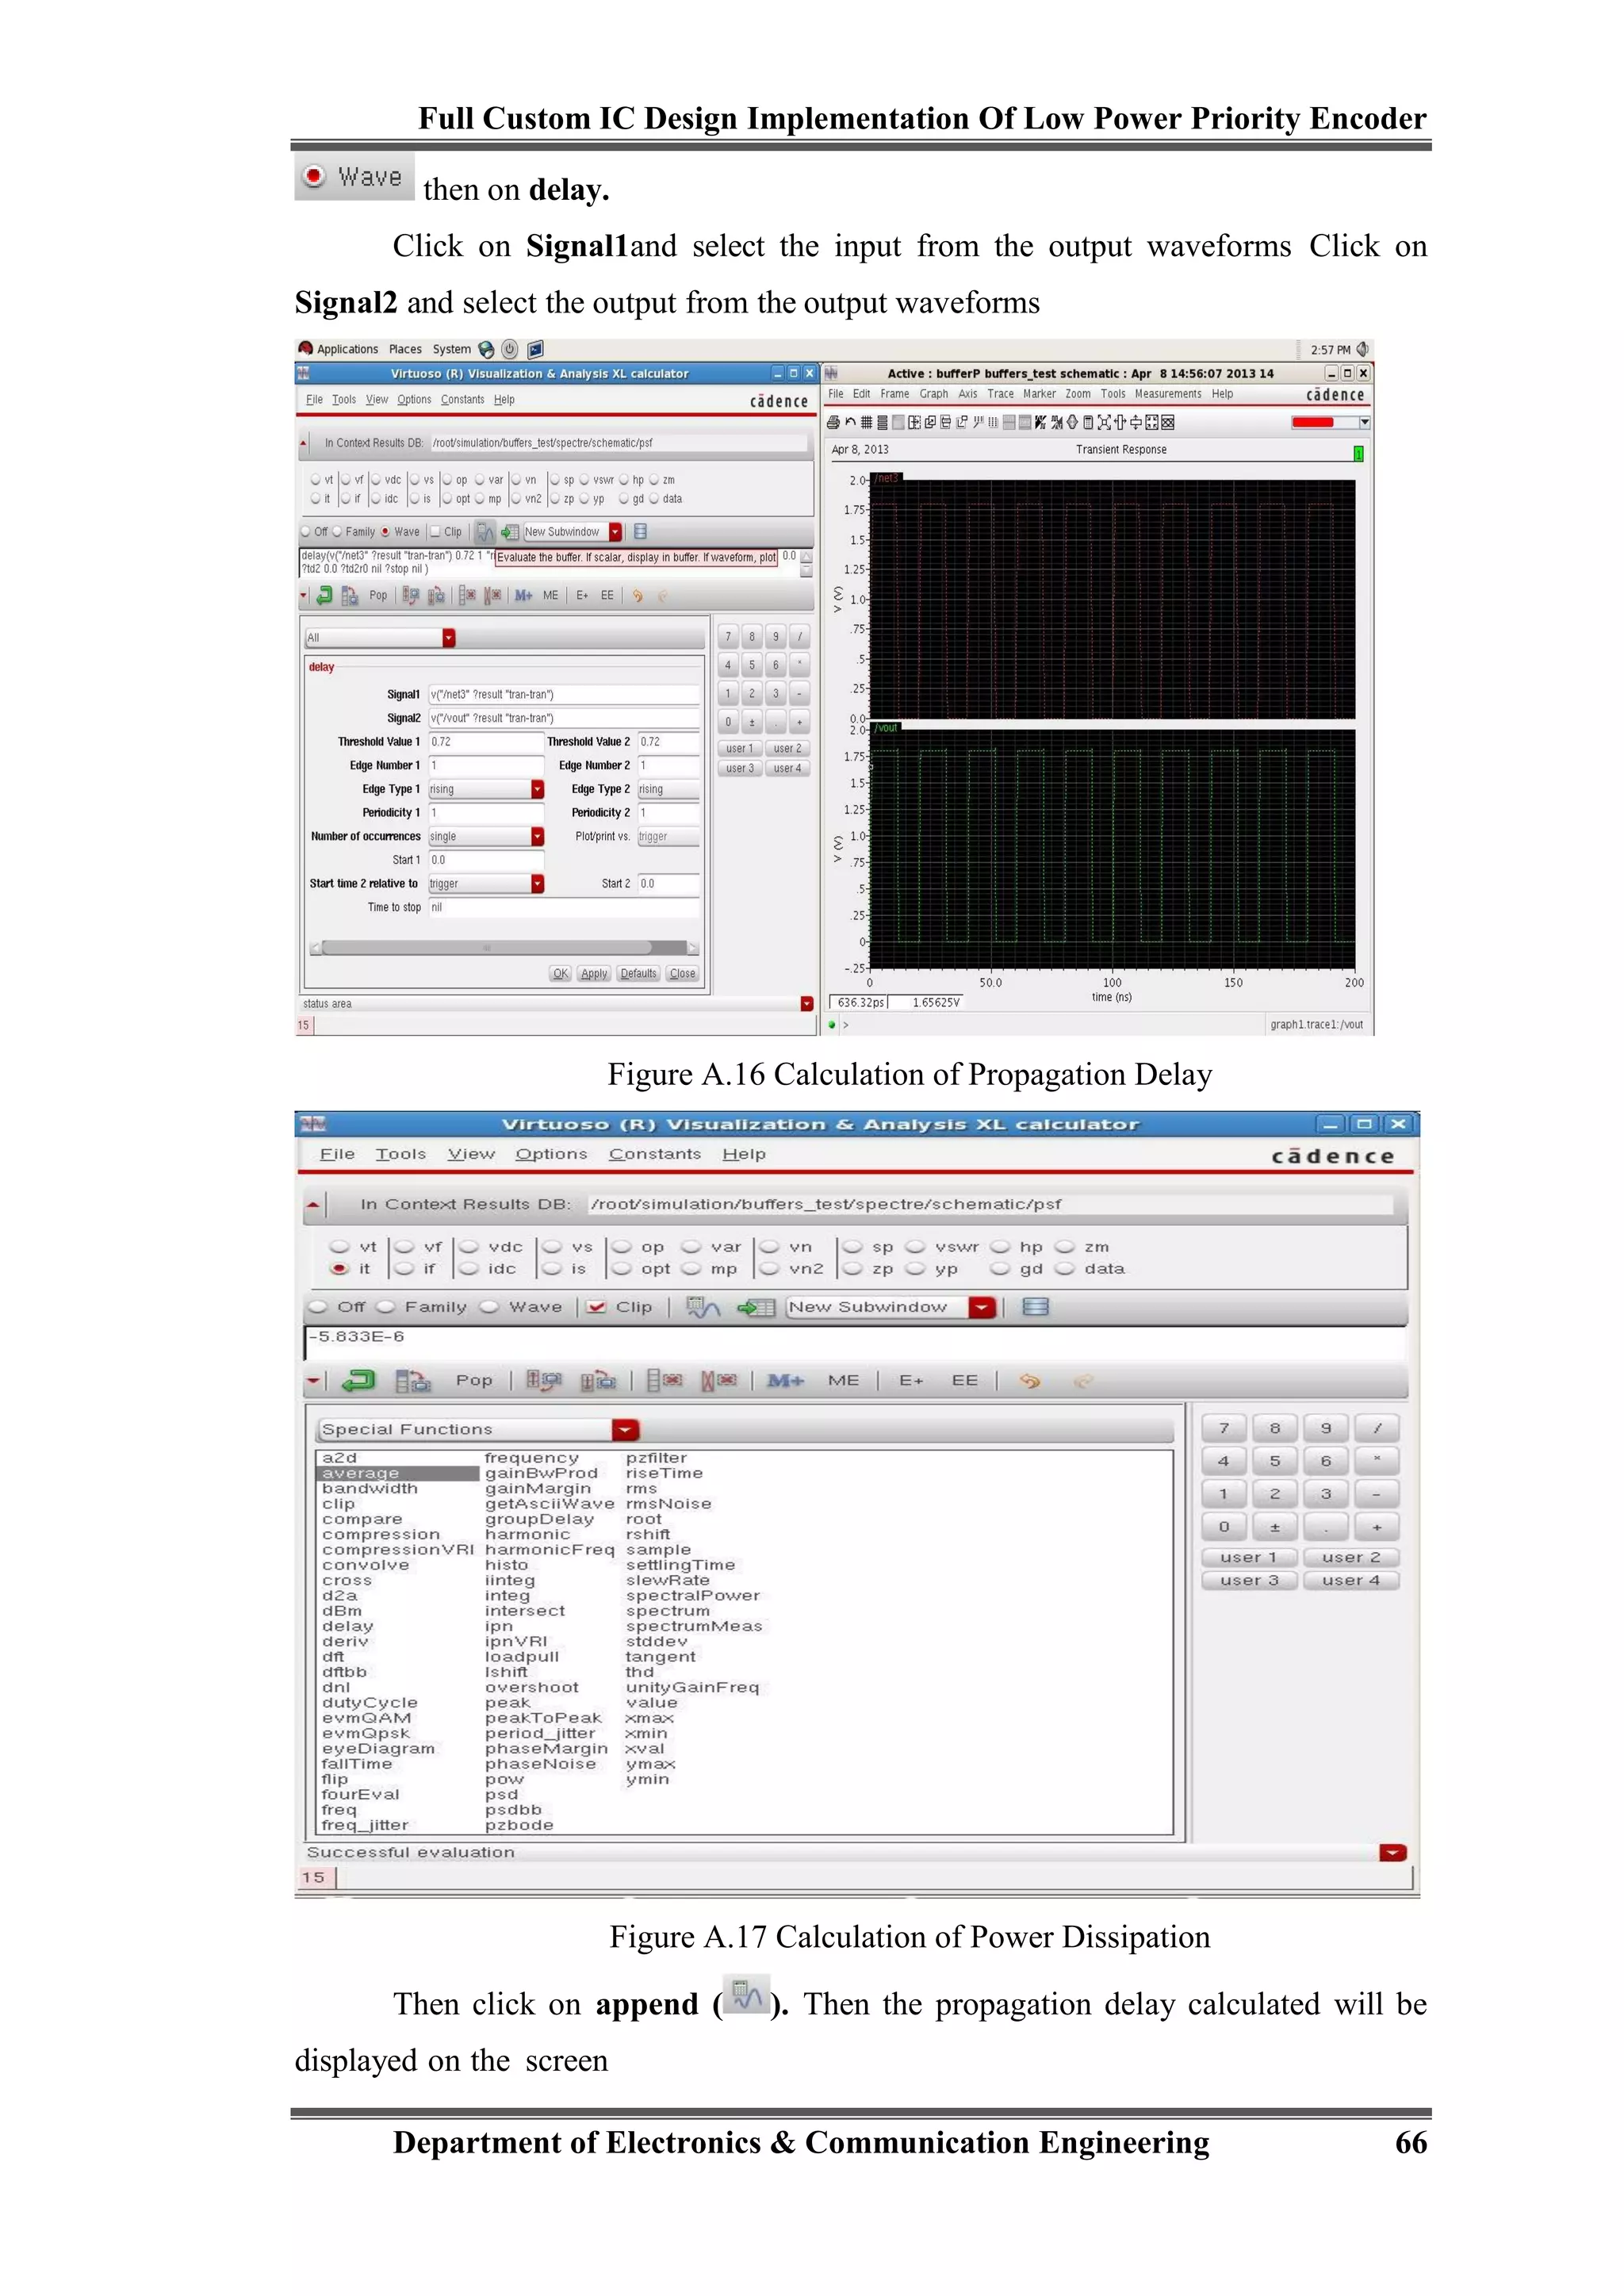Collapse In Context Results DB triangle in Figure A.17
This screenshot has width=1624, height=2296.
[x=313, y=1205]
